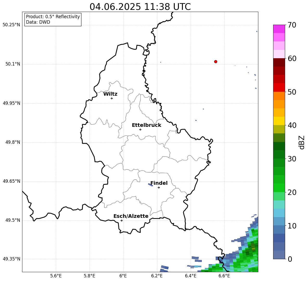Image resolution: width=308 pixels, height=281 pixels.
Task: Click the yellow colorbar swatch above 40
Action: pyautogui.click(x=279, y=121)
